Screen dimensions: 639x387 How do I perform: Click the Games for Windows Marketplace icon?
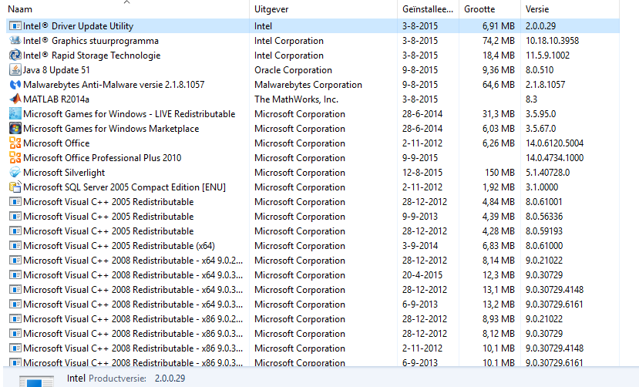15,129
